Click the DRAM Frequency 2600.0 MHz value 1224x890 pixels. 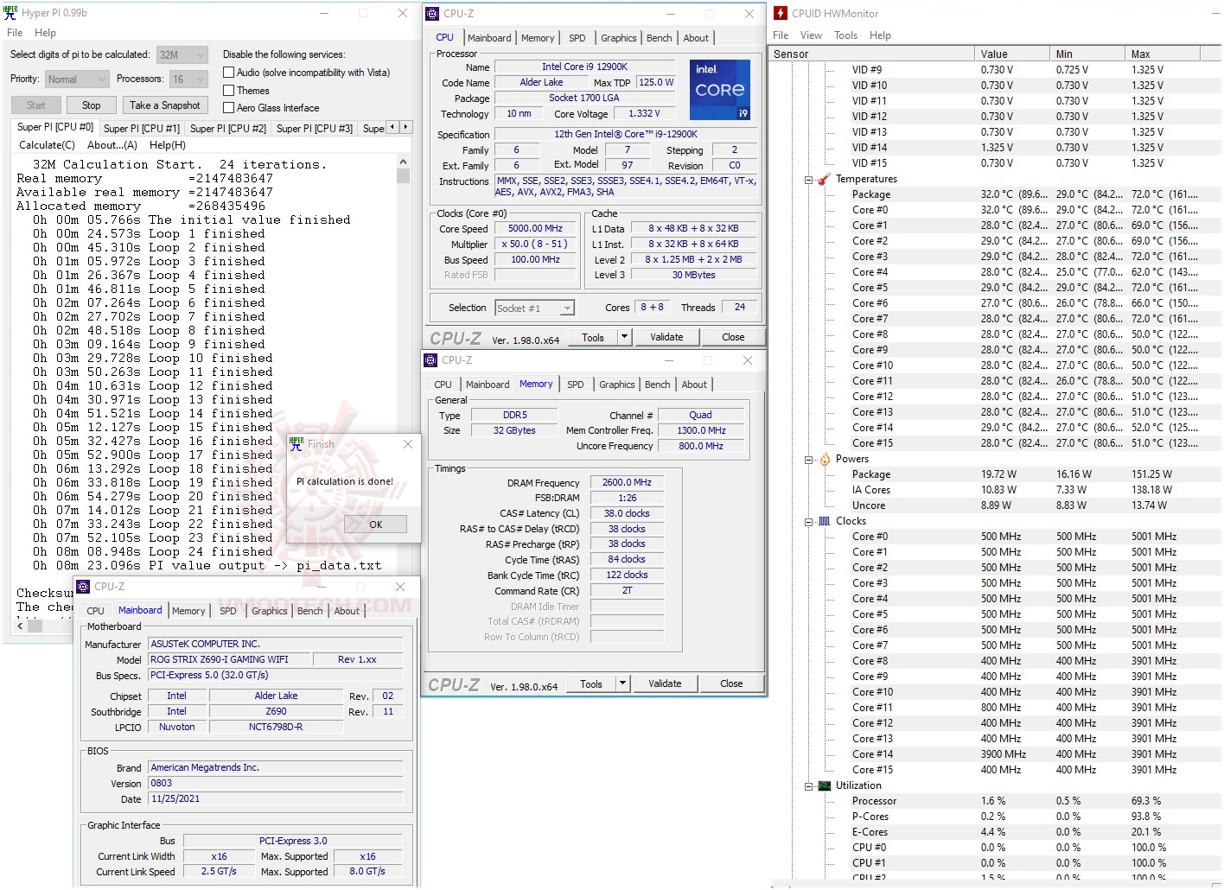(x=627, y=482)
